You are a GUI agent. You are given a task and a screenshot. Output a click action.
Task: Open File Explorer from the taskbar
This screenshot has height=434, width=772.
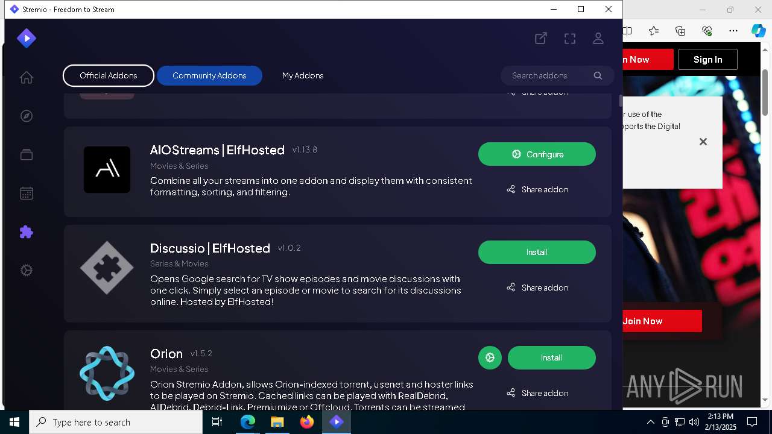click(x=277, y=422)
